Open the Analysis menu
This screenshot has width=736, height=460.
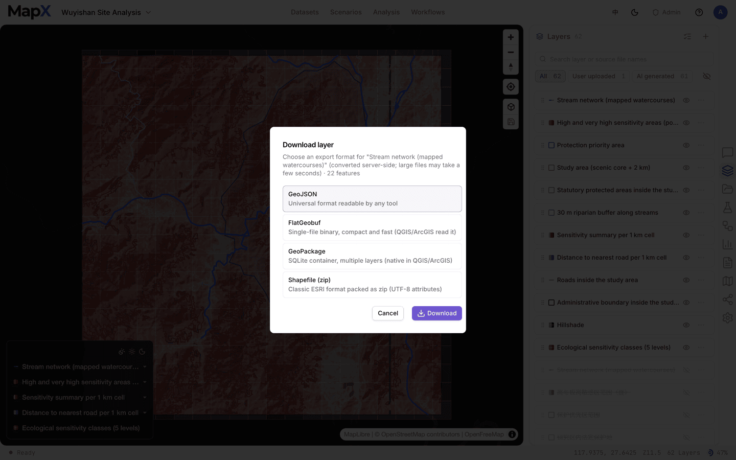pos(386,12)
